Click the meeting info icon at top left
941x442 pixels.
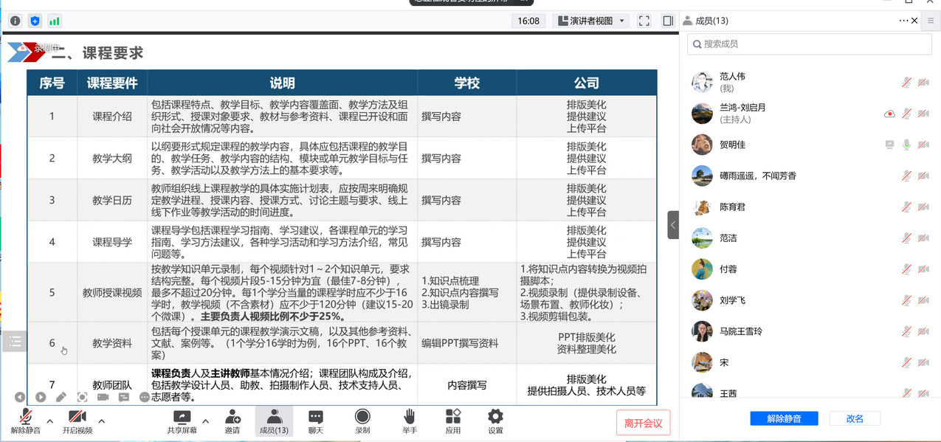click(15, 21)
